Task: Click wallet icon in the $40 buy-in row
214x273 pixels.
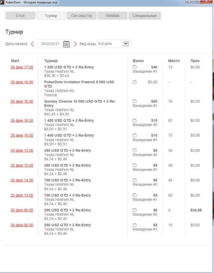Action: tap(135, 67)
